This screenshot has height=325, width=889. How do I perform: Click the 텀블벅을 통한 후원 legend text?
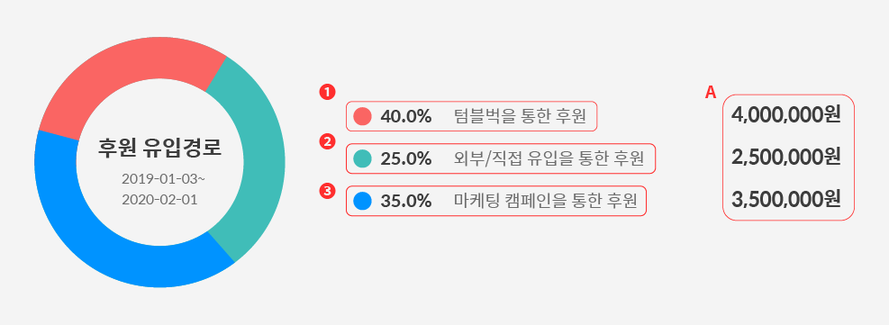coord(520,117)
